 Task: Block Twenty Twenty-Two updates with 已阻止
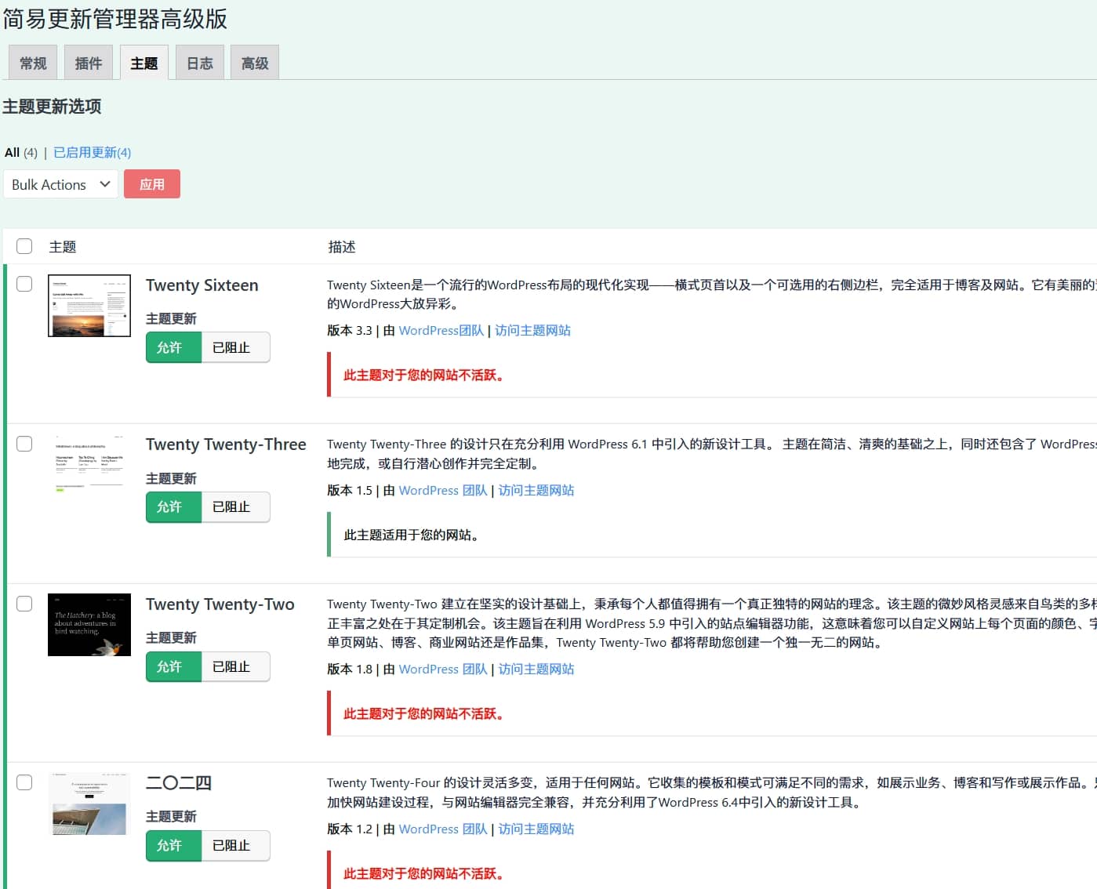click(231, 667)
